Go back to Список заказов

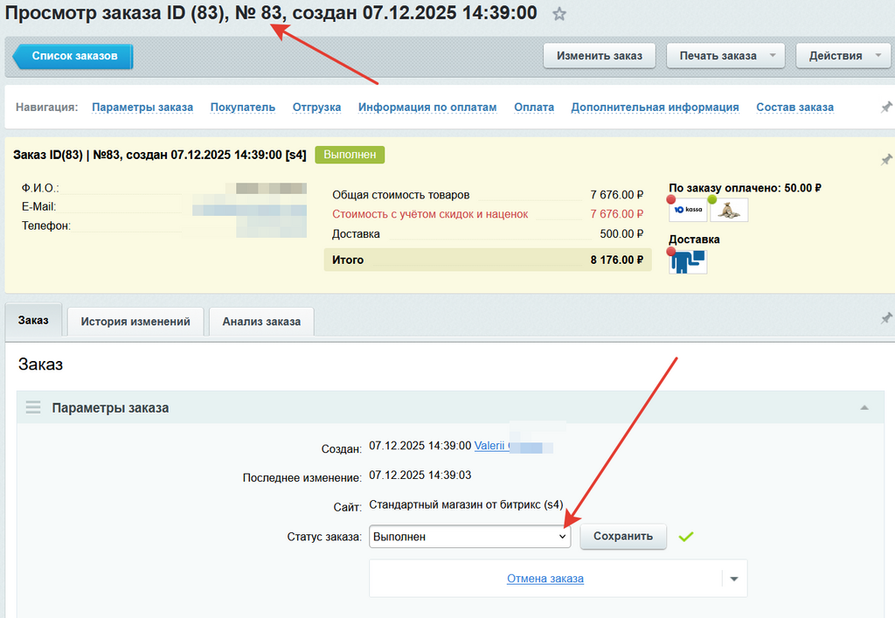73,56
